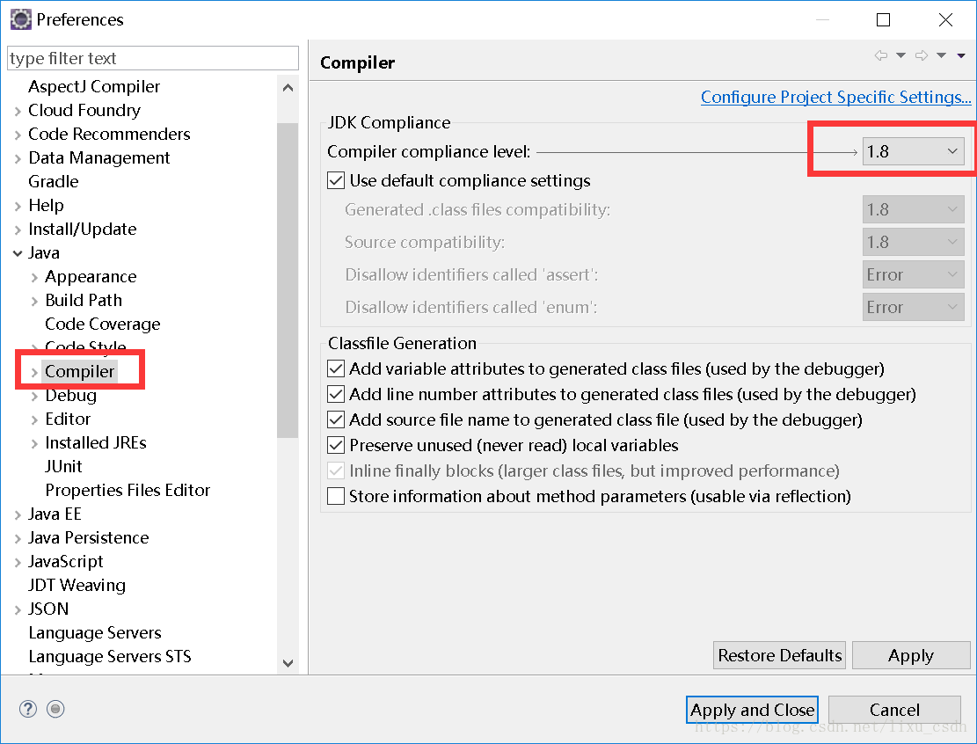Click the oomph recording circle icon

[55, 709]
